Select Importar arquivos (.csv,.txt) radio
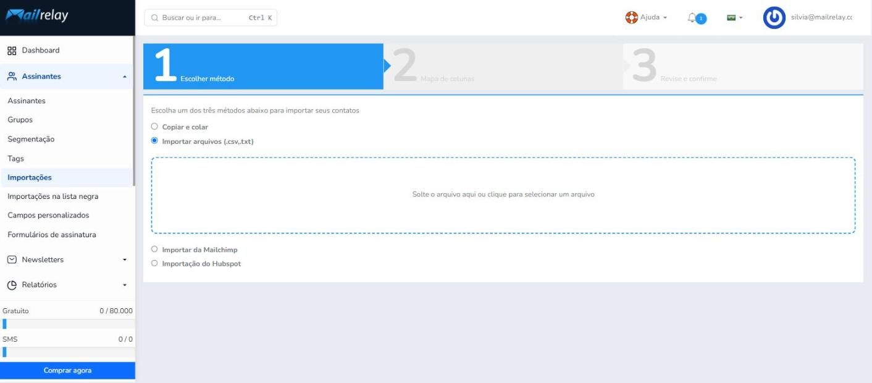The height and width of the screenshot is (383, 872). tap(154, 141)
